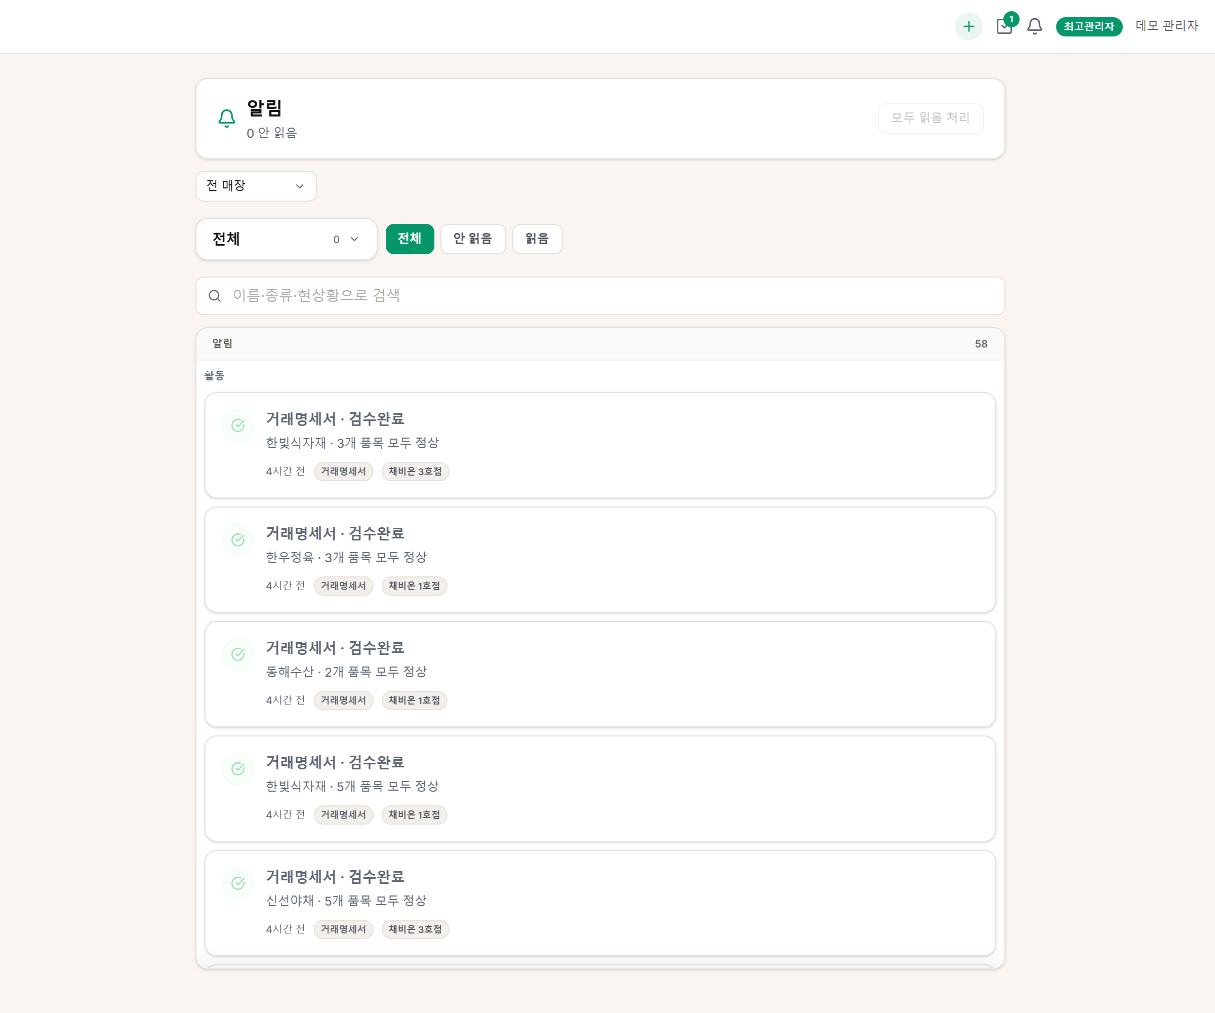Open the 신선야채 · 5개 품목 모두 정상 notification
This screenshot has height=1013, width=1215.
(x=600, y=903)
